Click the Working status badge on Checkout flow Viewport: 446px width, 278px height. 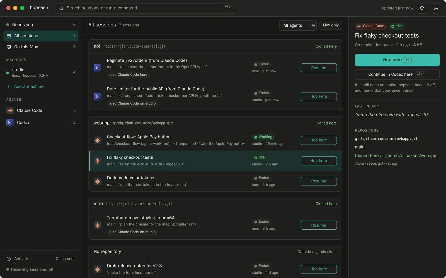click(x=263, y=137)
